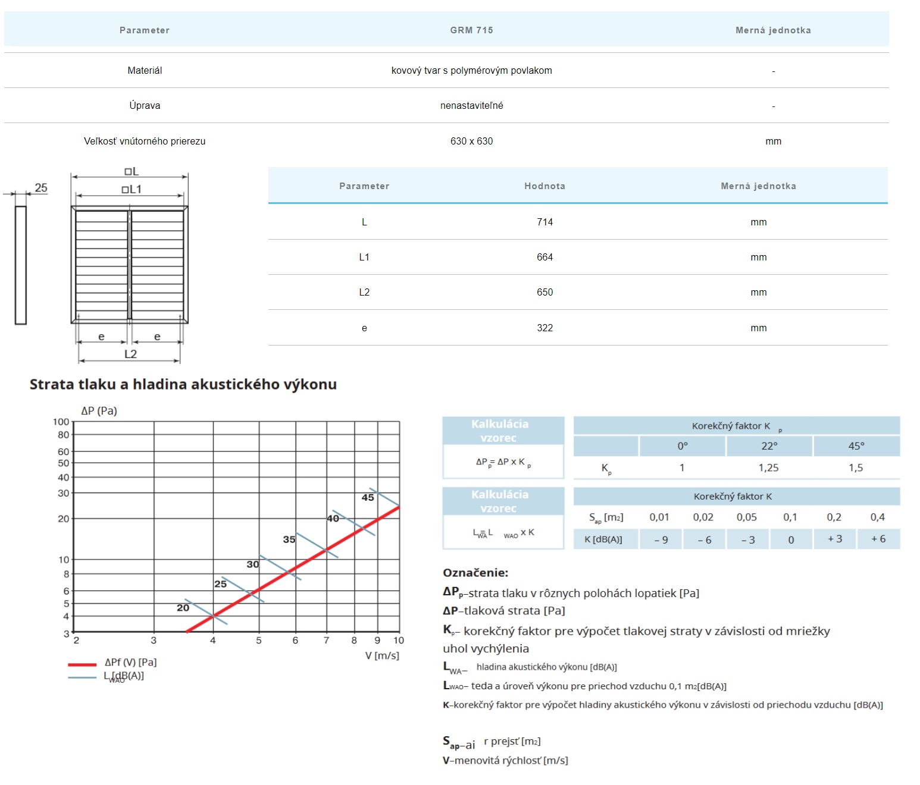
Task: Select the 714 value in the L row
Action: 545,222
